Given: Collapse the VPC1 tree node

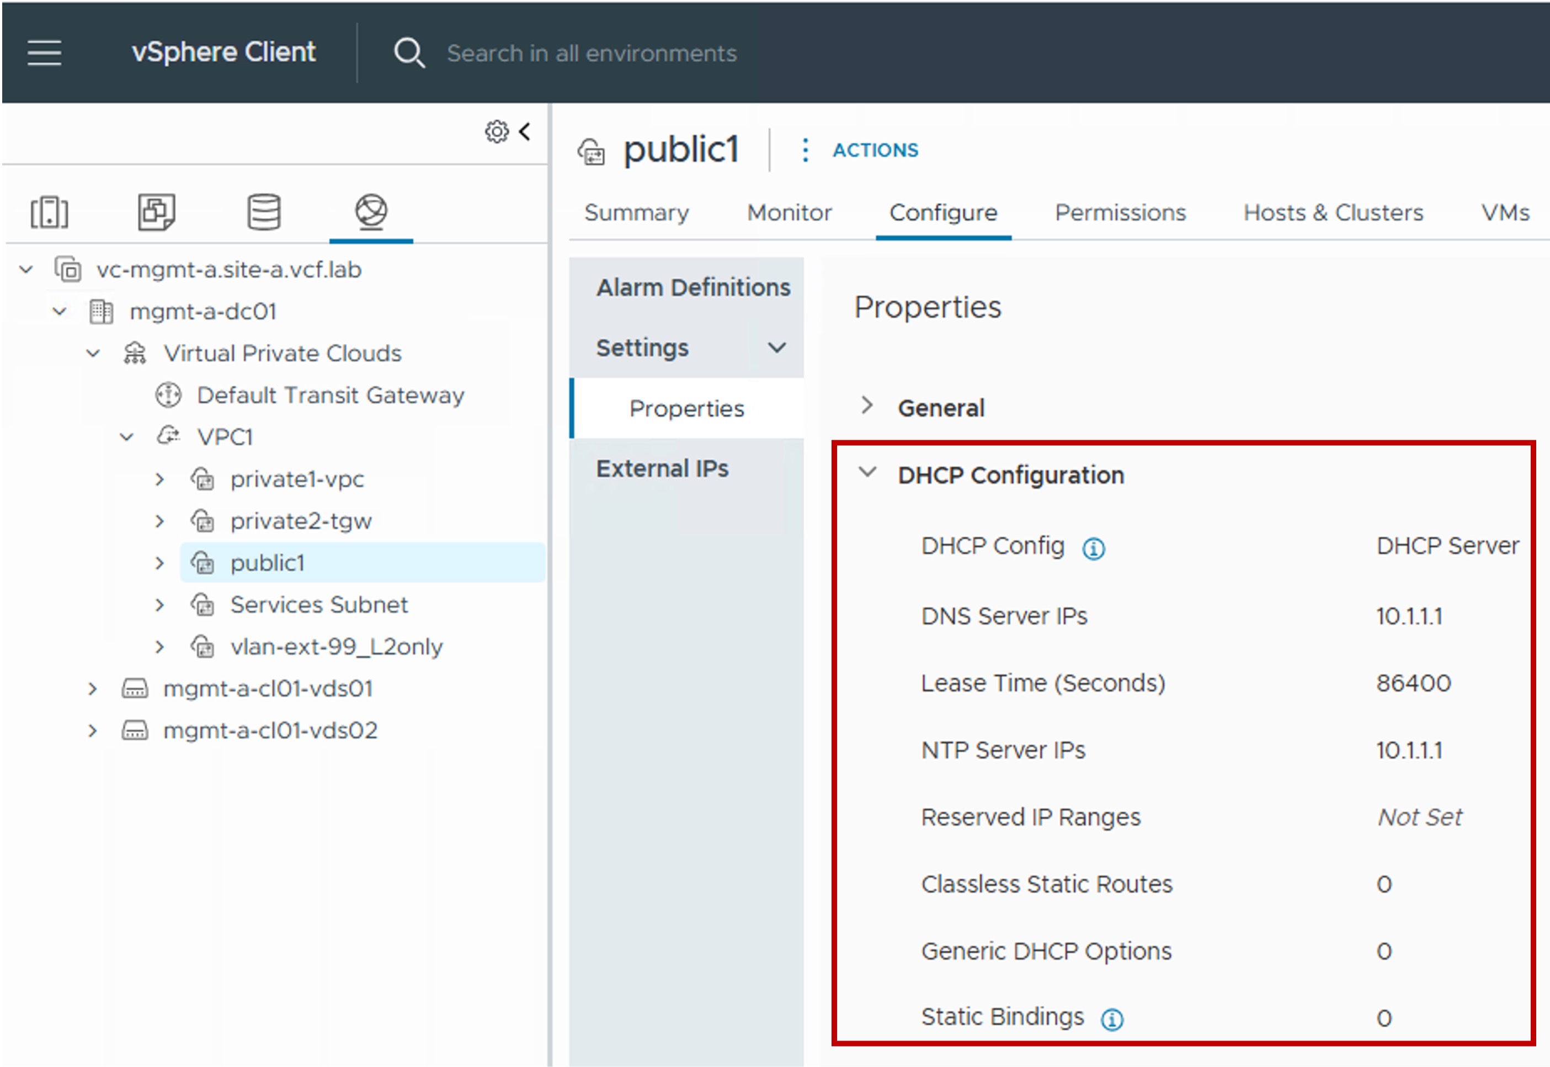Looking at the screenshot, I should pos(126,438).
